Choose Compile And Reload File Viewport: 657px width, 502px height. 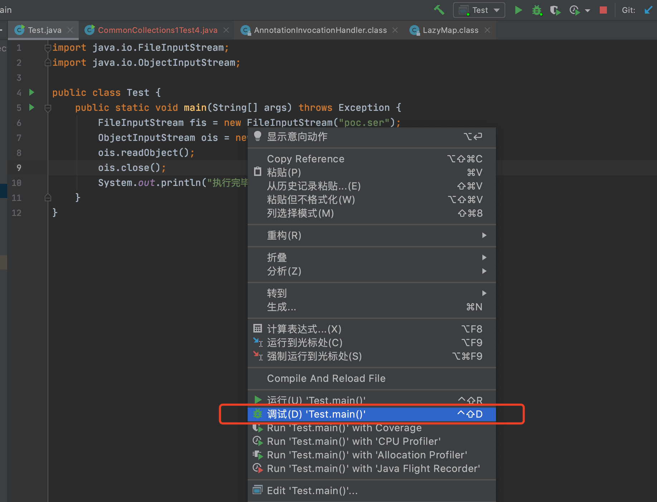(x=371, y=378)
